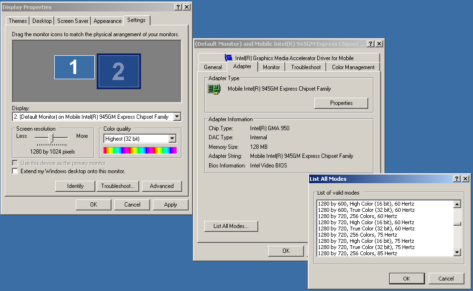Viewport: 473px width, 291px height.
Task: Switch to the General tab in adapter dialog
Action: point(212,67)
